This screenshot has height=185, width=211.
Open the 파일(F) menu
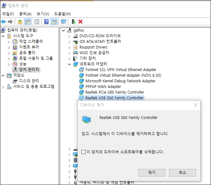tap(8, 14)
